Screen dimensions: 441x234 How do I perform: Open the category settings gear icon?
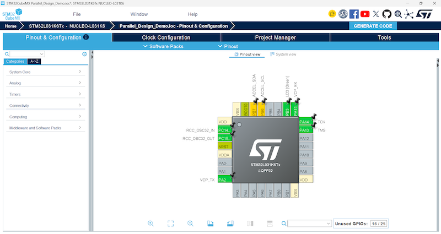(x=84, y=54)
